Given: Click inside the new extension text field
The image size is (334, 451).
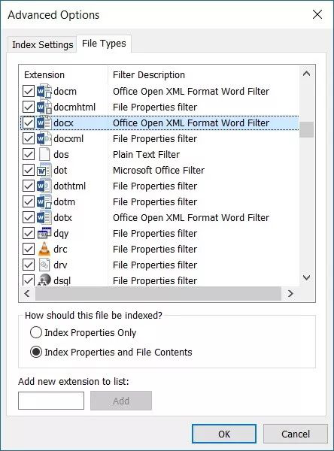Looking at the screenshot, I should click(51, 401).
